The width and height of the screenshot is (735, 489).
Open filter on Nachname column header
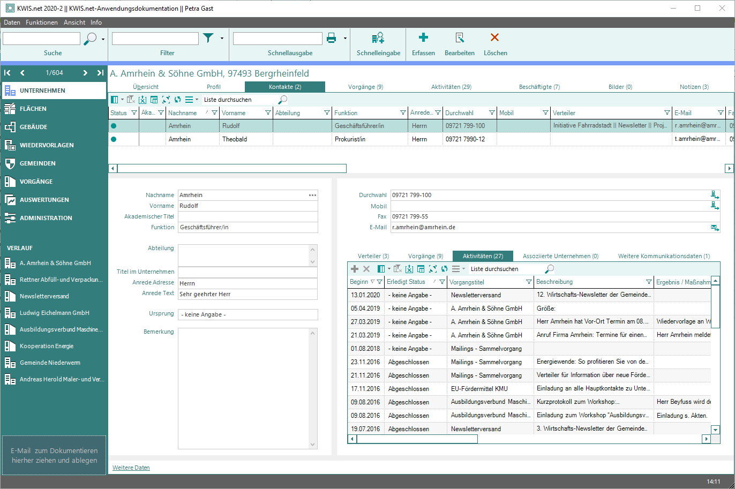pyautogui.click(x=214, y=113)
